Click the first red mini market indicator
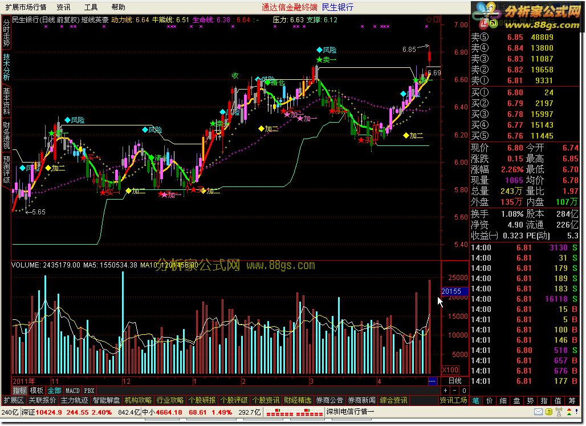 [x=279, y=412]
